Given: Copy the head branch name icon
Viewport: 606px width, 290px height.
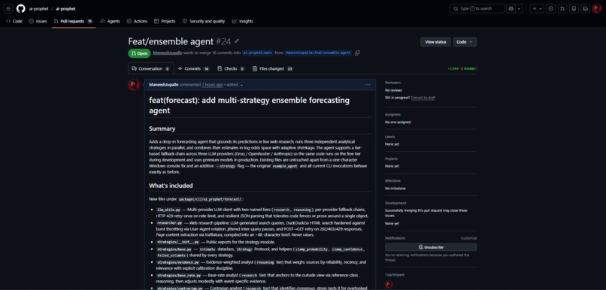Looking at the screenshot, I should 357,53.
